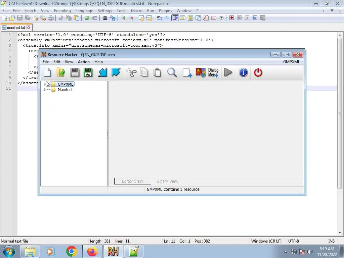This screenshot has width=344, height=258.
Task: Open Resource Hacker Help menu
Action: click(98, 62)
